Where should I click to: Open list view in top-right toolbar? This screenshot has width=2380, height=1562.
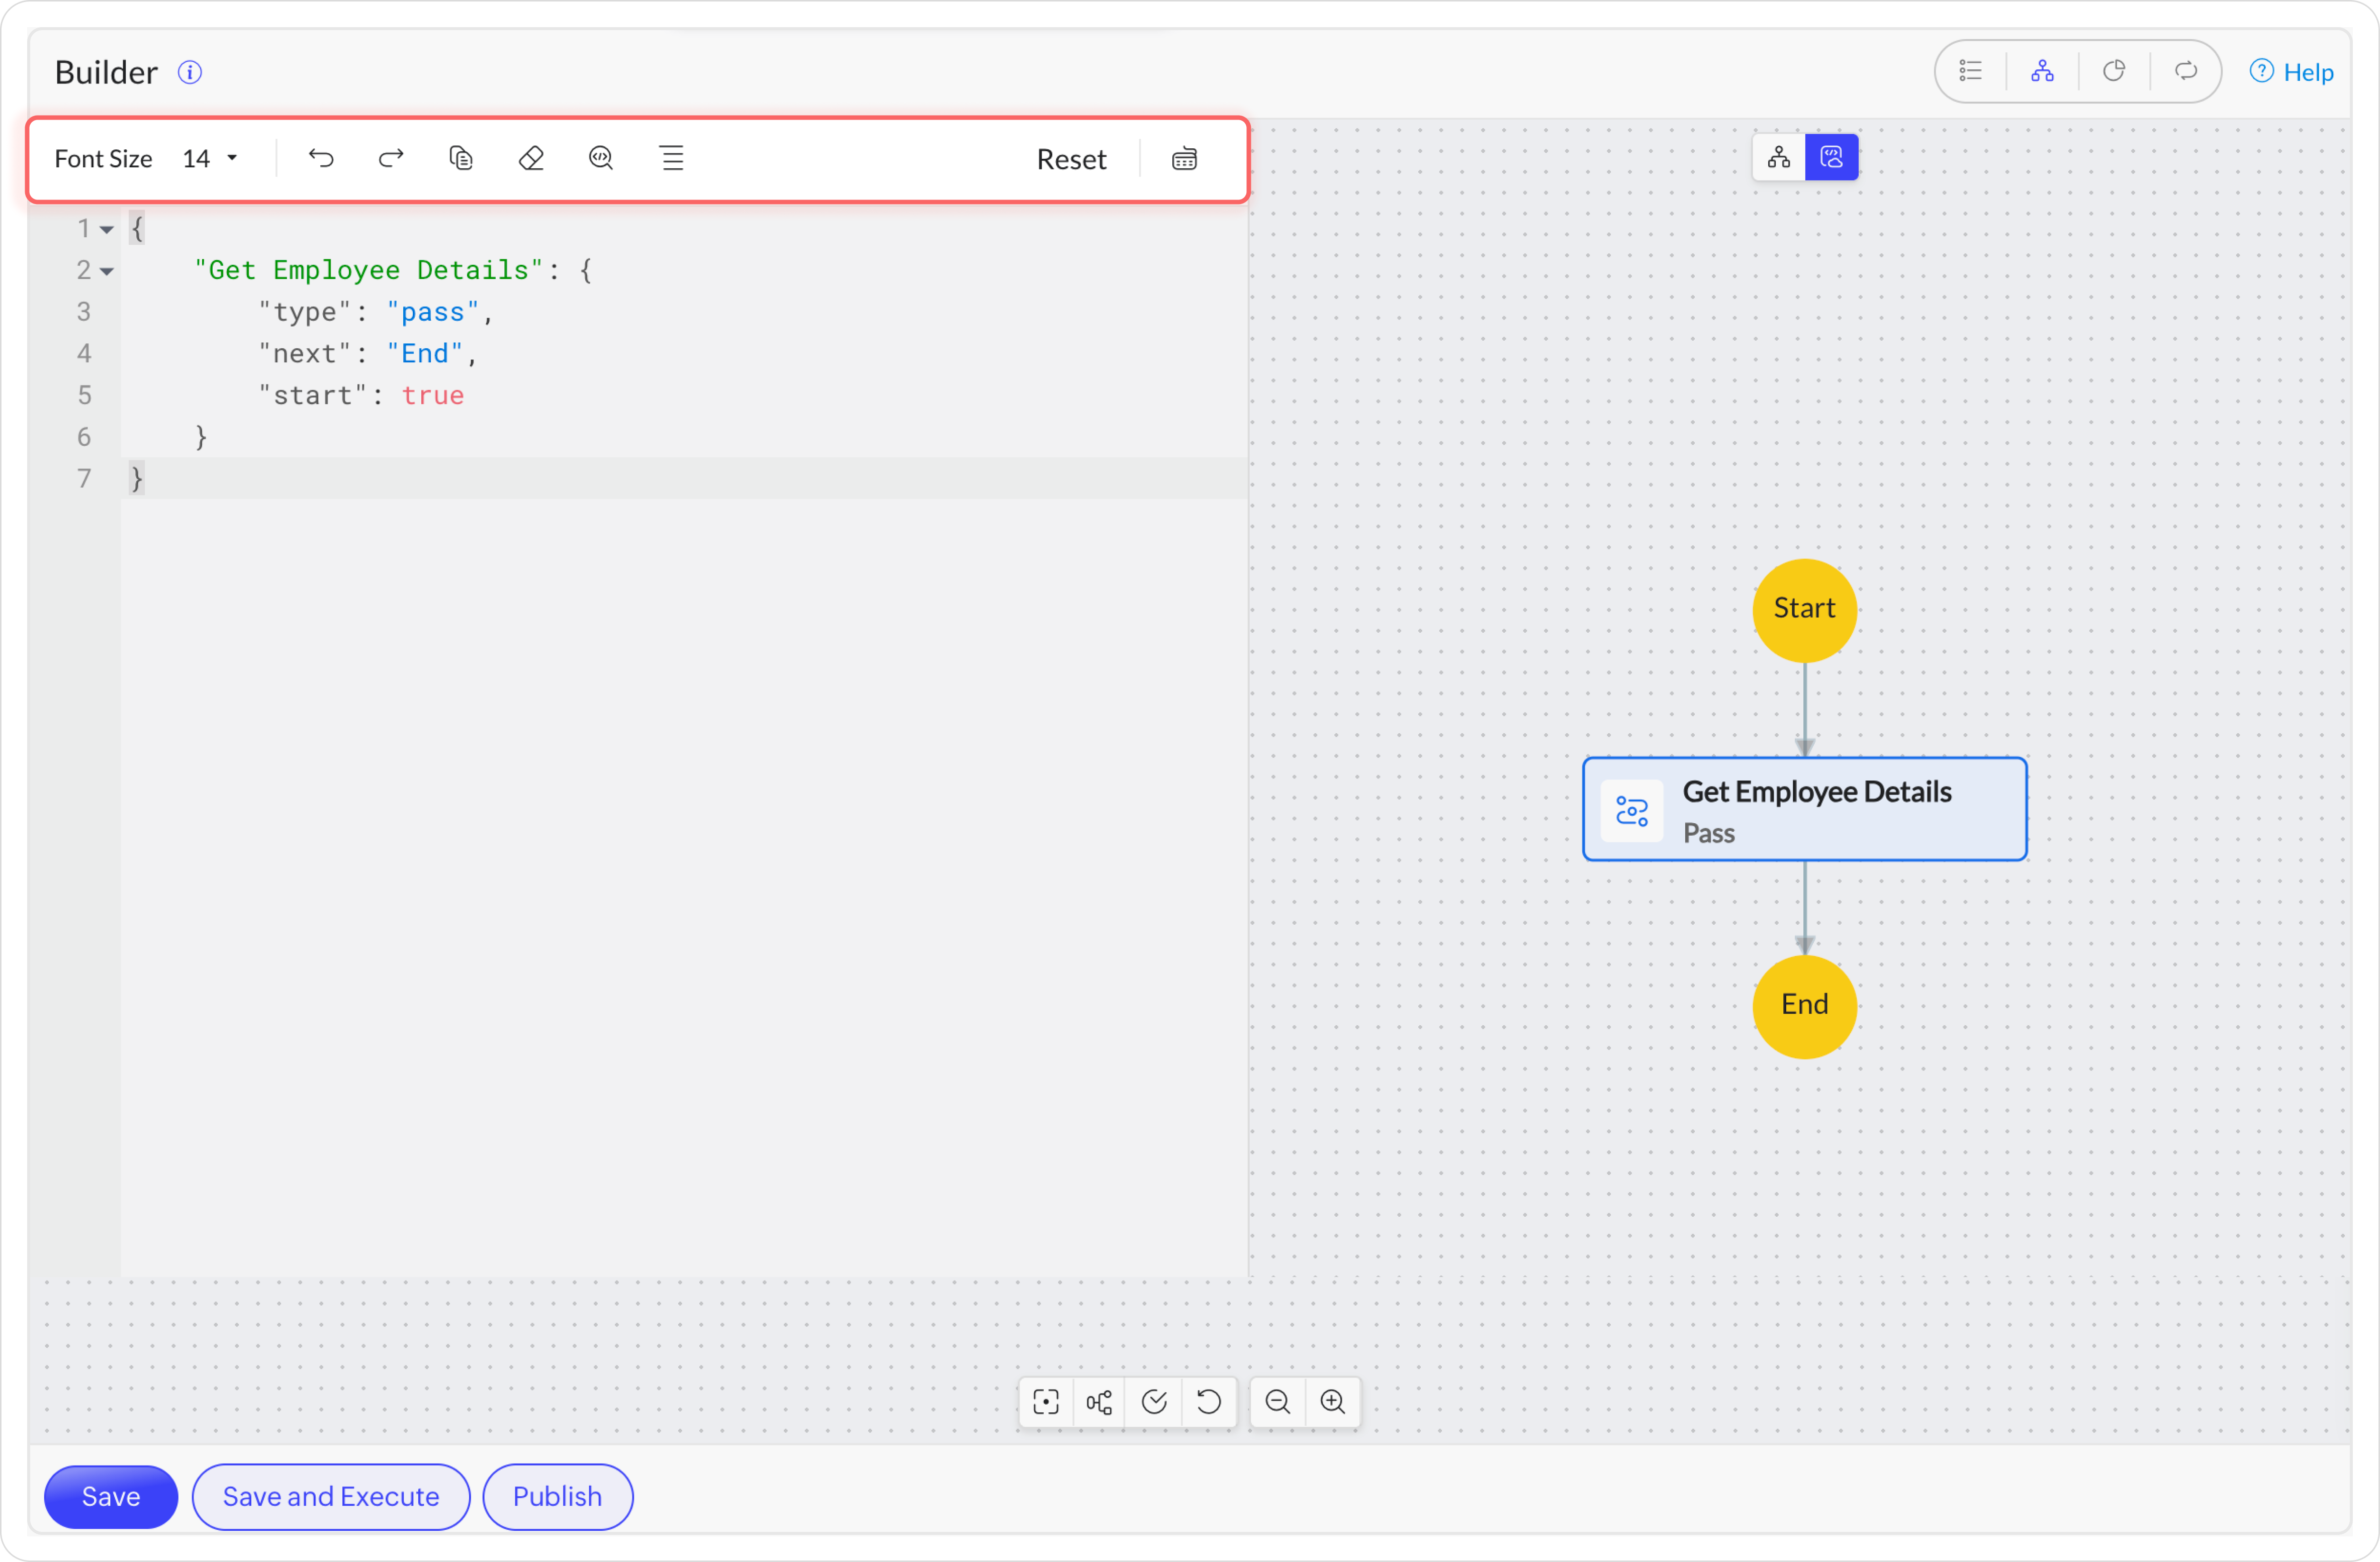(1971, 72)
